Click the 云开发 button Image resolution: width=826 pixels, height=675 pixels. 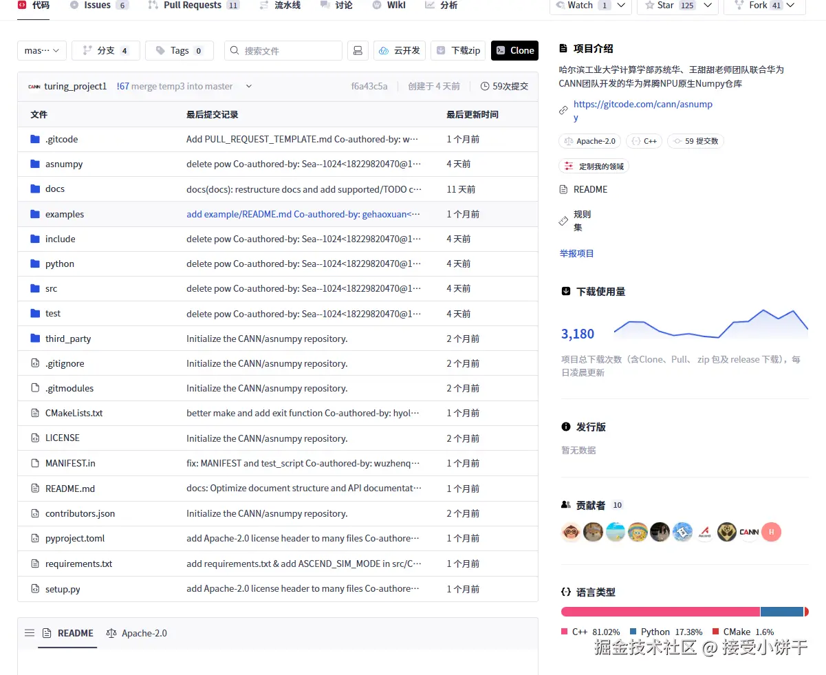(x=400, y=51)
